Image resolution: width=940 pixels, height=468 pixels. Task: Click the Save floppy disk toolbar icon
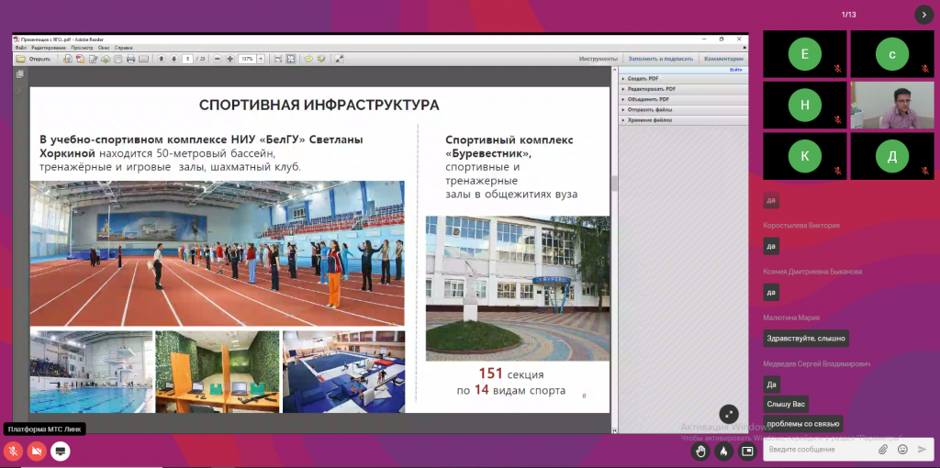click(x=118, y=59)
